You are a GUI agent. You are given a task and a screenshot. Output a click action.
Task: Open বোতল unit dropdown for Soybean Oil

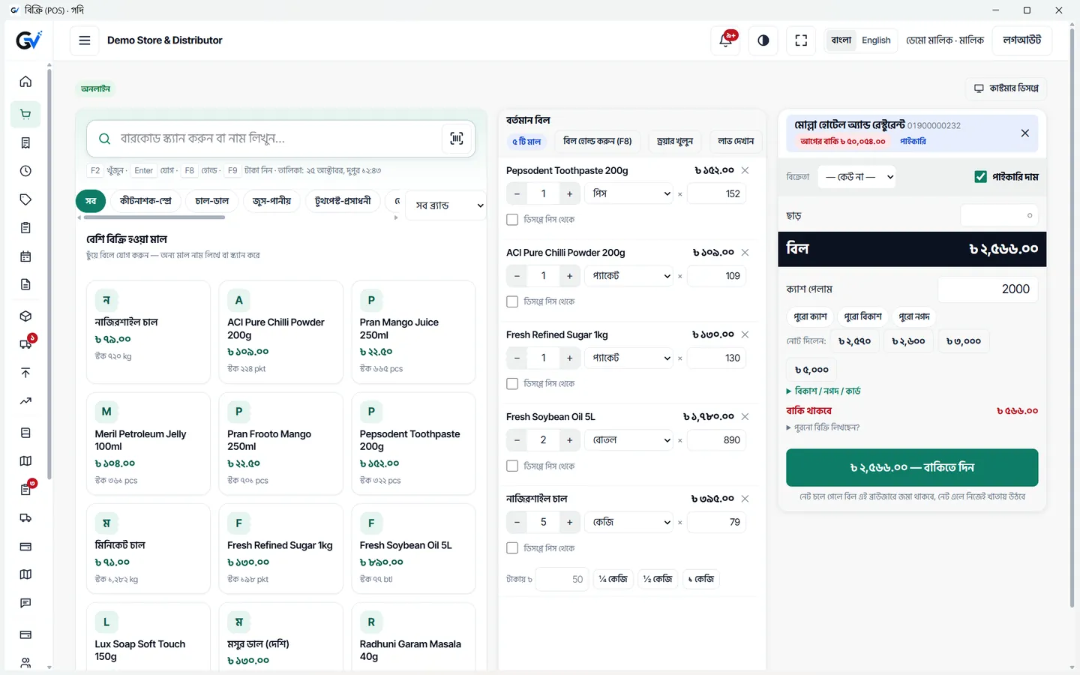point(630,440)
